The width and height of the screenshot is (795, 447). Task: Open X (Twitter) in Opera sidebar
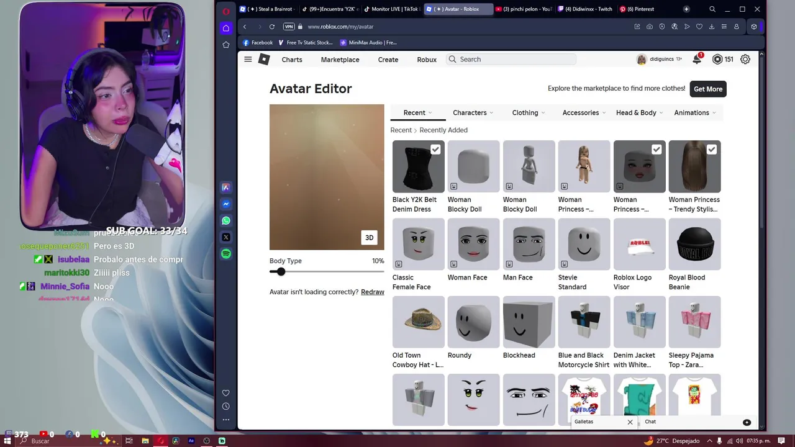226,237
